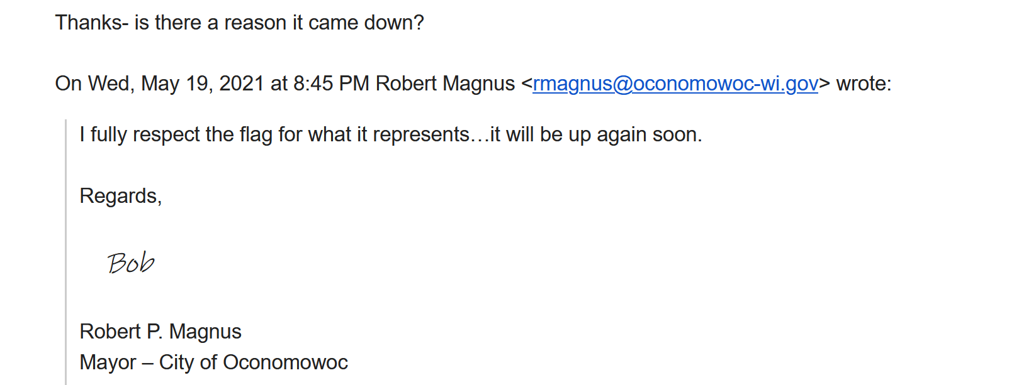Click the word "wrote:" after the email address
This screenshot has width=1036, height=385.
[x=864, y=84]
